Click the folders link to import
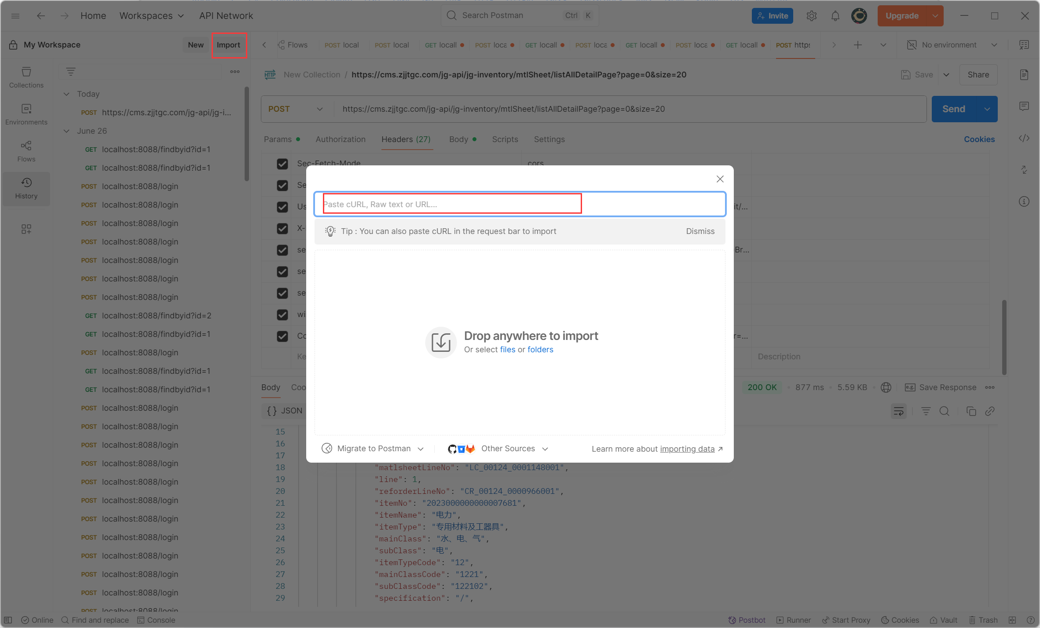The height and width of the screenshot is (628, 1040). (x=540, y=350)
